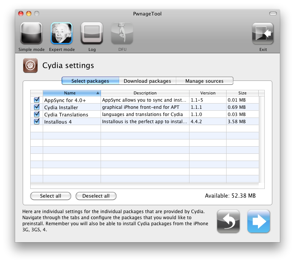Open Select packages tab
The height and width of the screenshot is (263, 295).
pyautogui.click(x=90, y=81)
